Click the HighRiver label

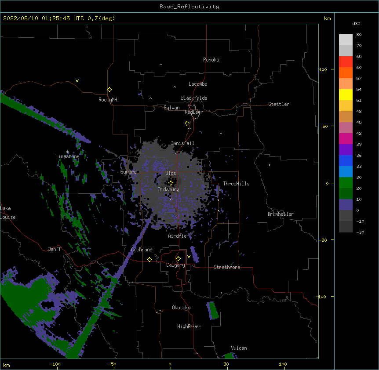coord(189,326)
